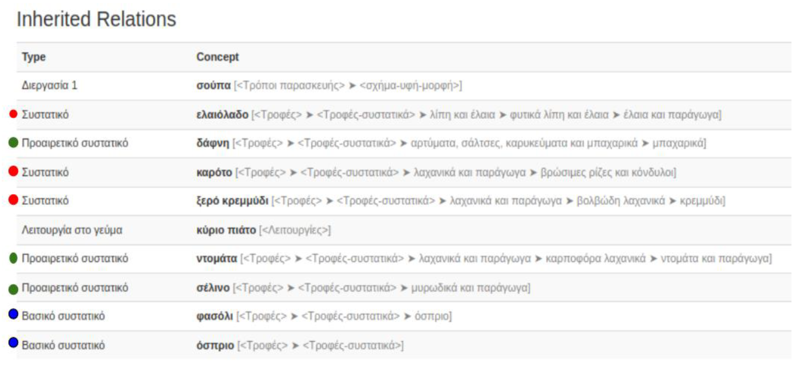Open the κύριο πιάτο concept link
The height and width of the screenshot is (368, 801).
click(226, 230)
